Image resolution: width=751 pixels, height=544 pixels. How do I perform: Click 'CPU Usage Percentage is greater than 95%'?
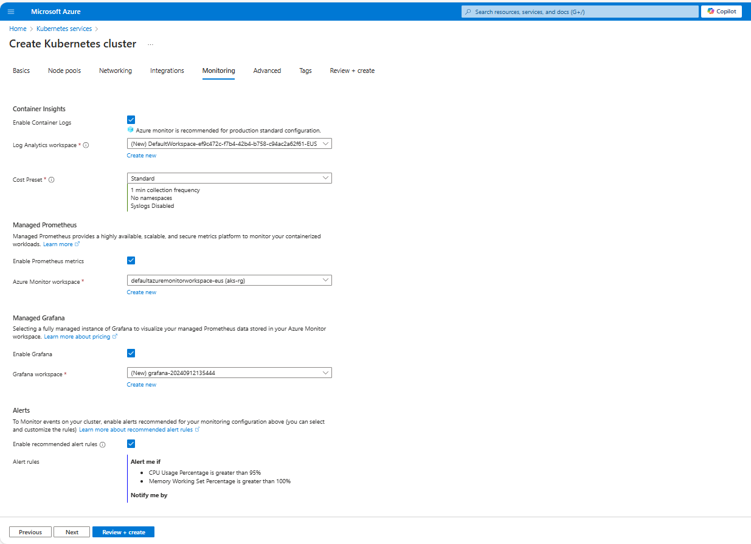pos(205,472)
